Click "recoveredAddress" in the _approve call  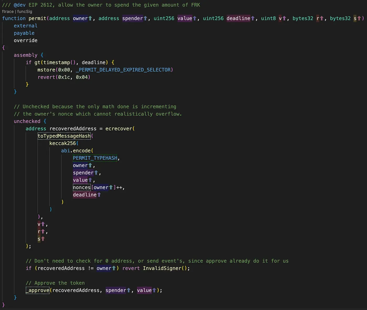(76, 290)
